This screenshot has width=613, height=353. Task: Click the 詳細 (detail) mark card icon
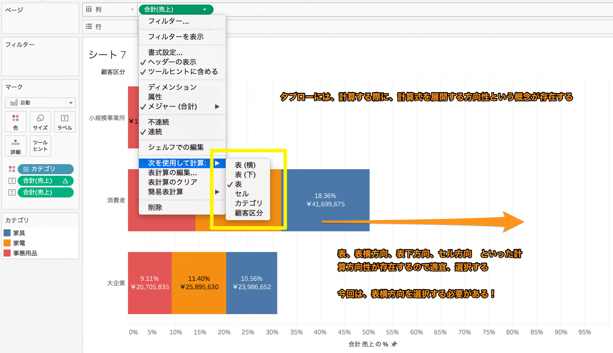click(x=16, y=146)
